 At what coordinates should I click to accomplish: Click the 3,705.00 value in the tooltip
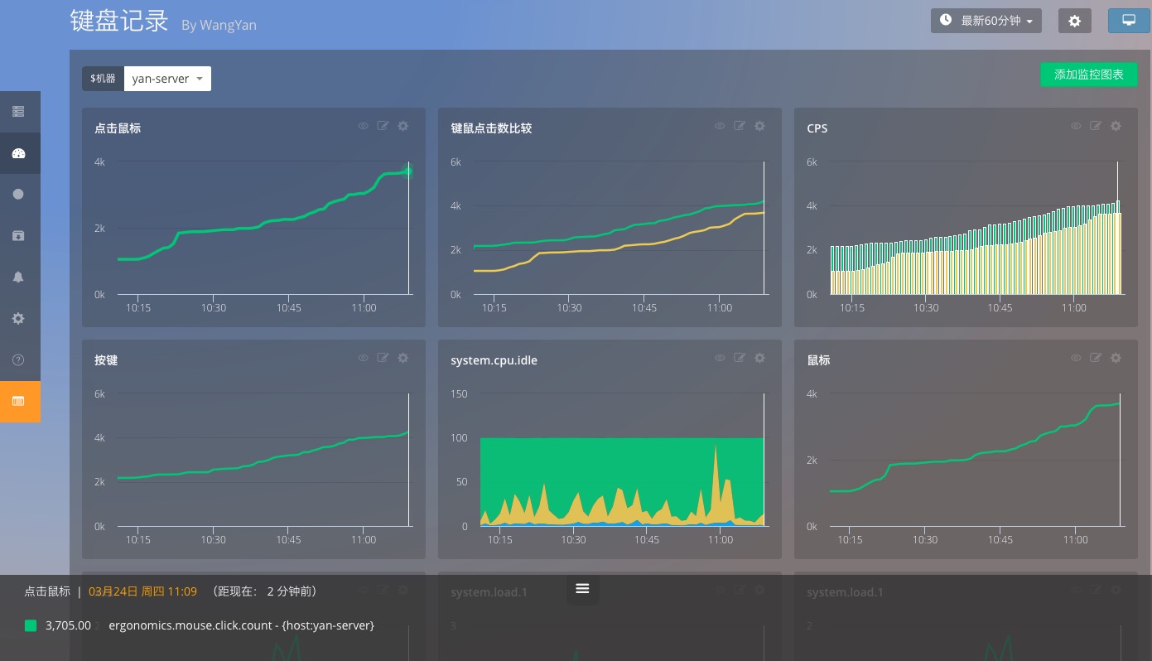(x=68, y=625)
